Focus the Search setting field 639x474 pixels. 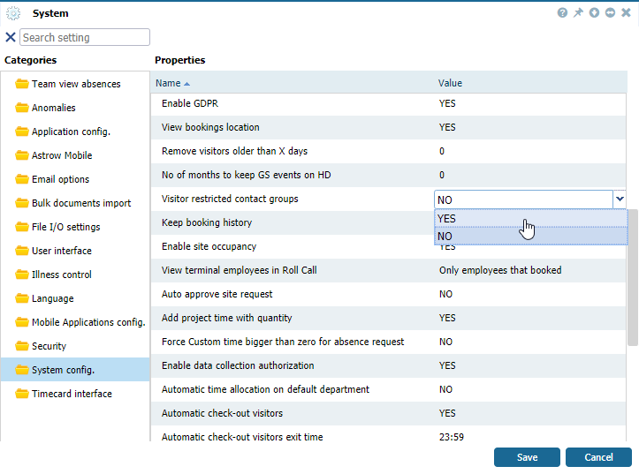pos(85,37)
